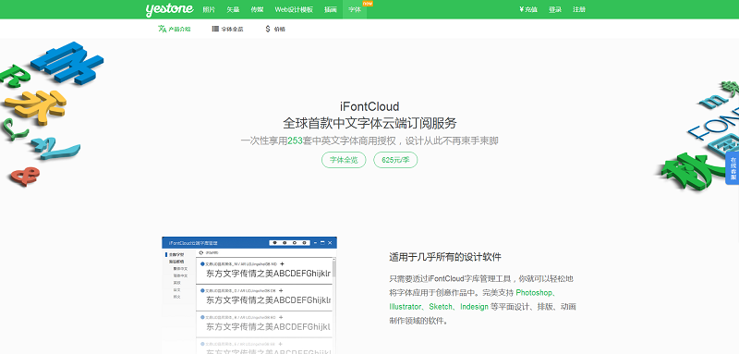Select the 字体 navigation tab
Viewport: 739px width, 354px height.
pyautogui.click(x=355, y=9)
